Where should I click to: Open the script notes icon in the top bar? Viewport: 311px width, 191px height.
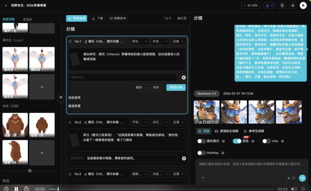[283, 5]
